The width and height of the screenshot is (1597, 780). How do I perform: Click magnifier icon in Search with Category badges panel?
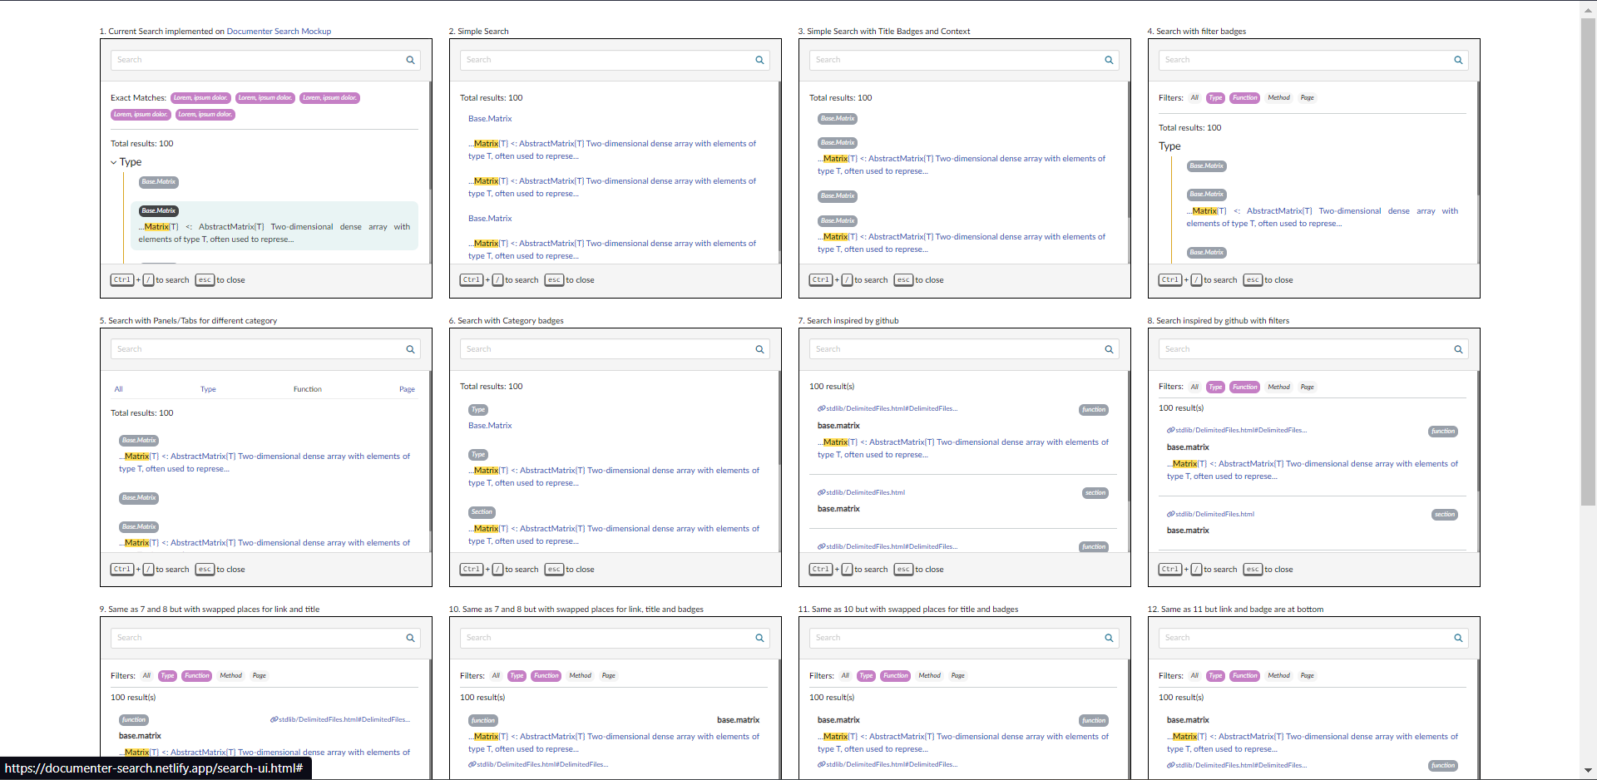coord(759,349)
